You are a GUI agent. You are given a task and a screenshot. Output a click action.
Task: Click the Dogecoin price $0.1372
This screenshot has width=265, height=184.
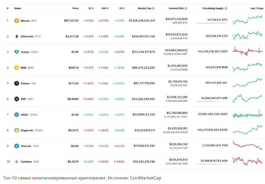[x=73, y=130]
